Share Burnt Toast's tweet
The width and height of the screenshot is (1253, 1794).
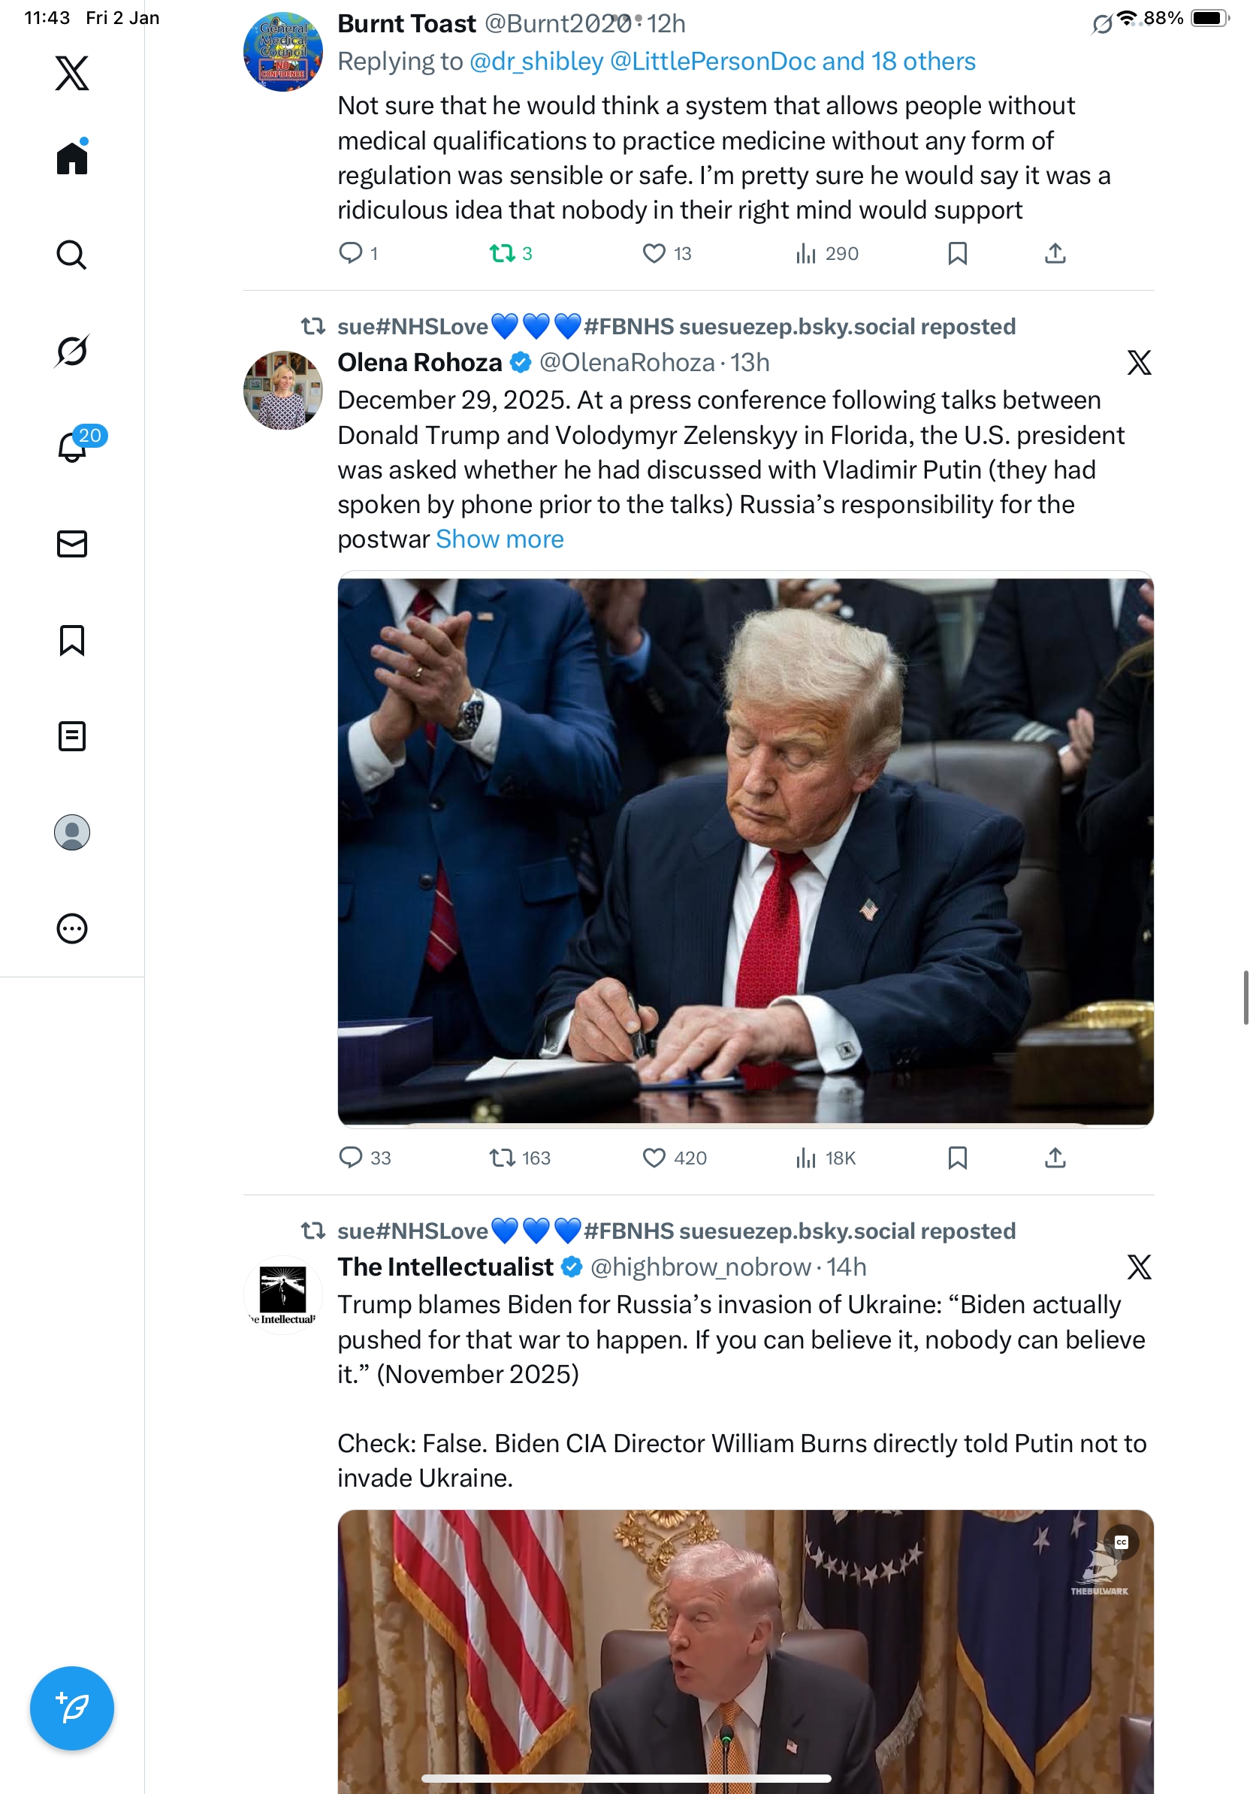click(x=1055, y=253)
